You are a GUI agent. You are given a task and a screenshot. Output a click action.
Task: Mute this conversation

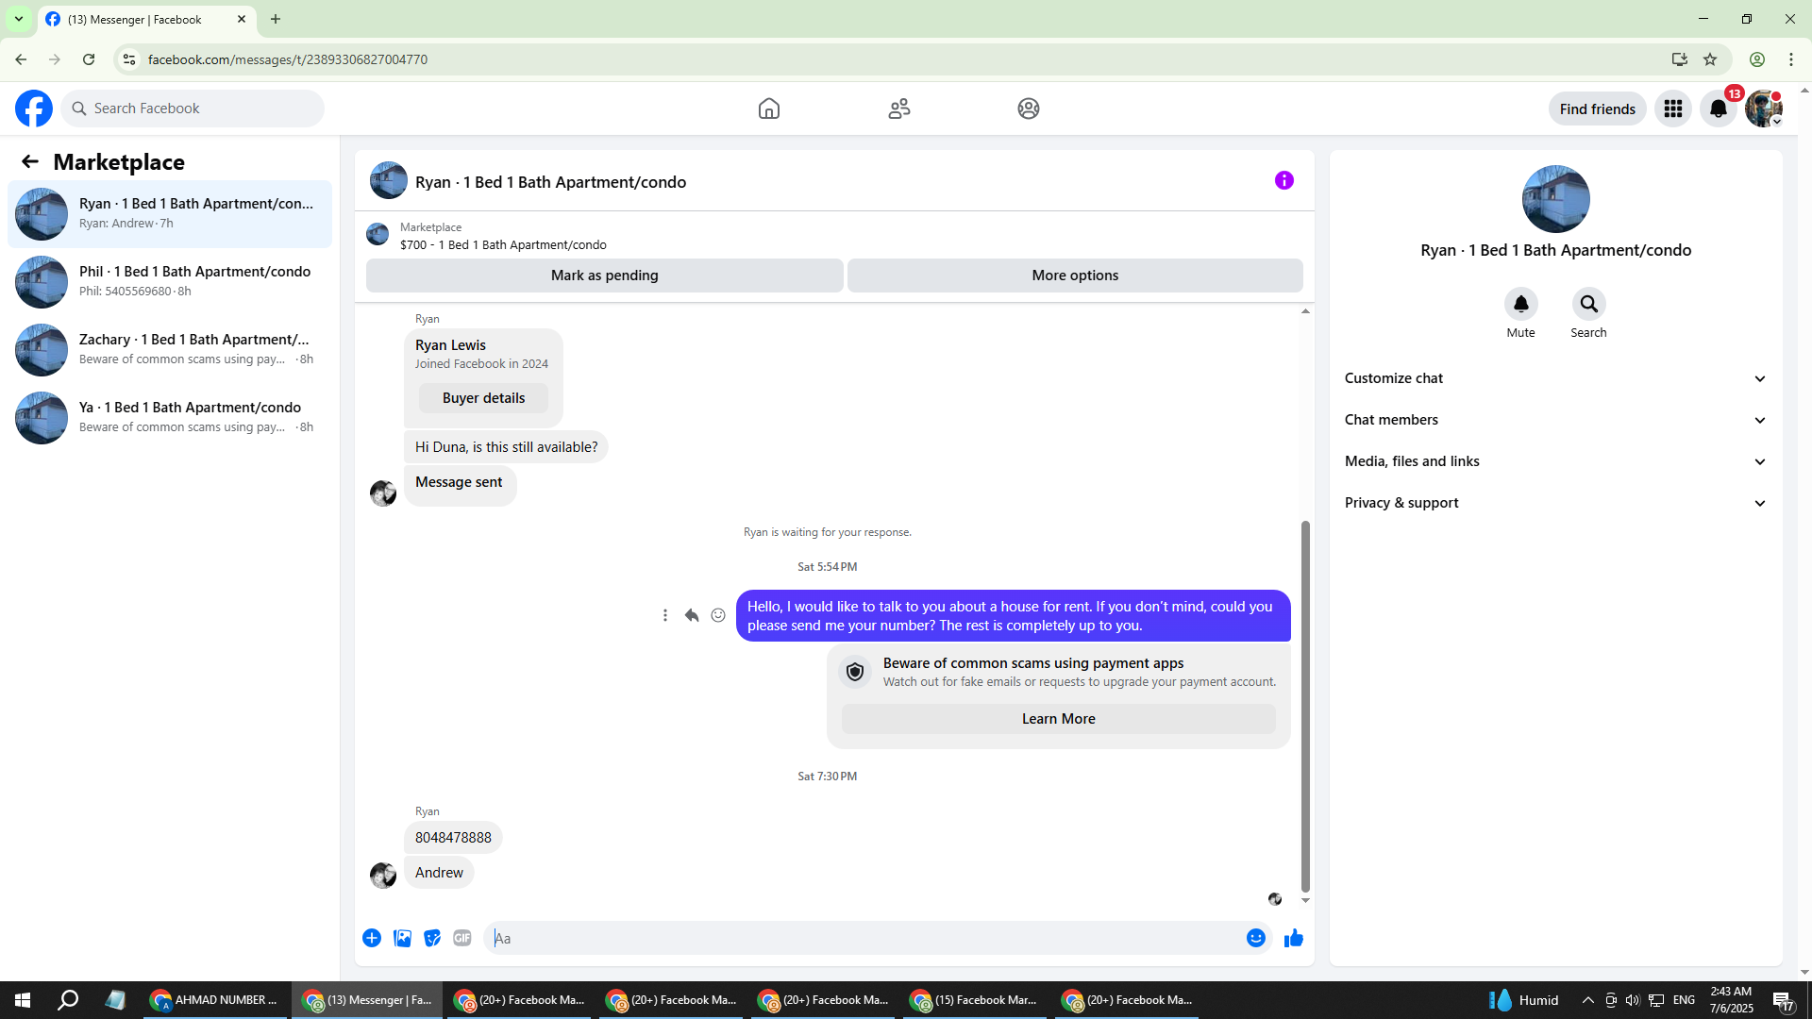click(1520, 305)
